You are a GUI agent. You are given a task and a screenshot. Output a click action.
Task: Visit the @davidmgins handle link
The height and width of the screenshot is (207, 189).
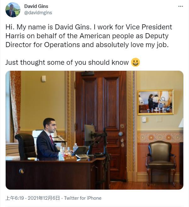tap(38, 13)
